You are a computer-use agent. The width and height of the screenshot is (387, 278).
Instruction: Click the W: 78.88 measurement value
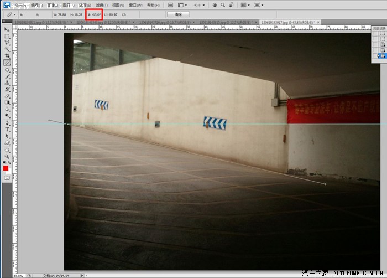tap(60, 15)
